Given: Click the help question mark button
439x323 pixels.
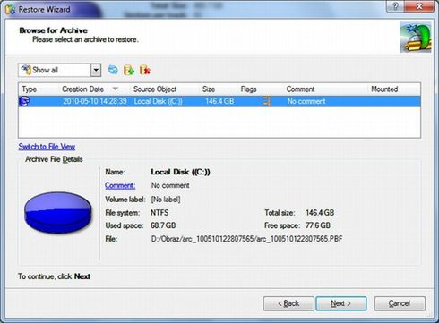Looking at the screenshot, I should [396, 6].
